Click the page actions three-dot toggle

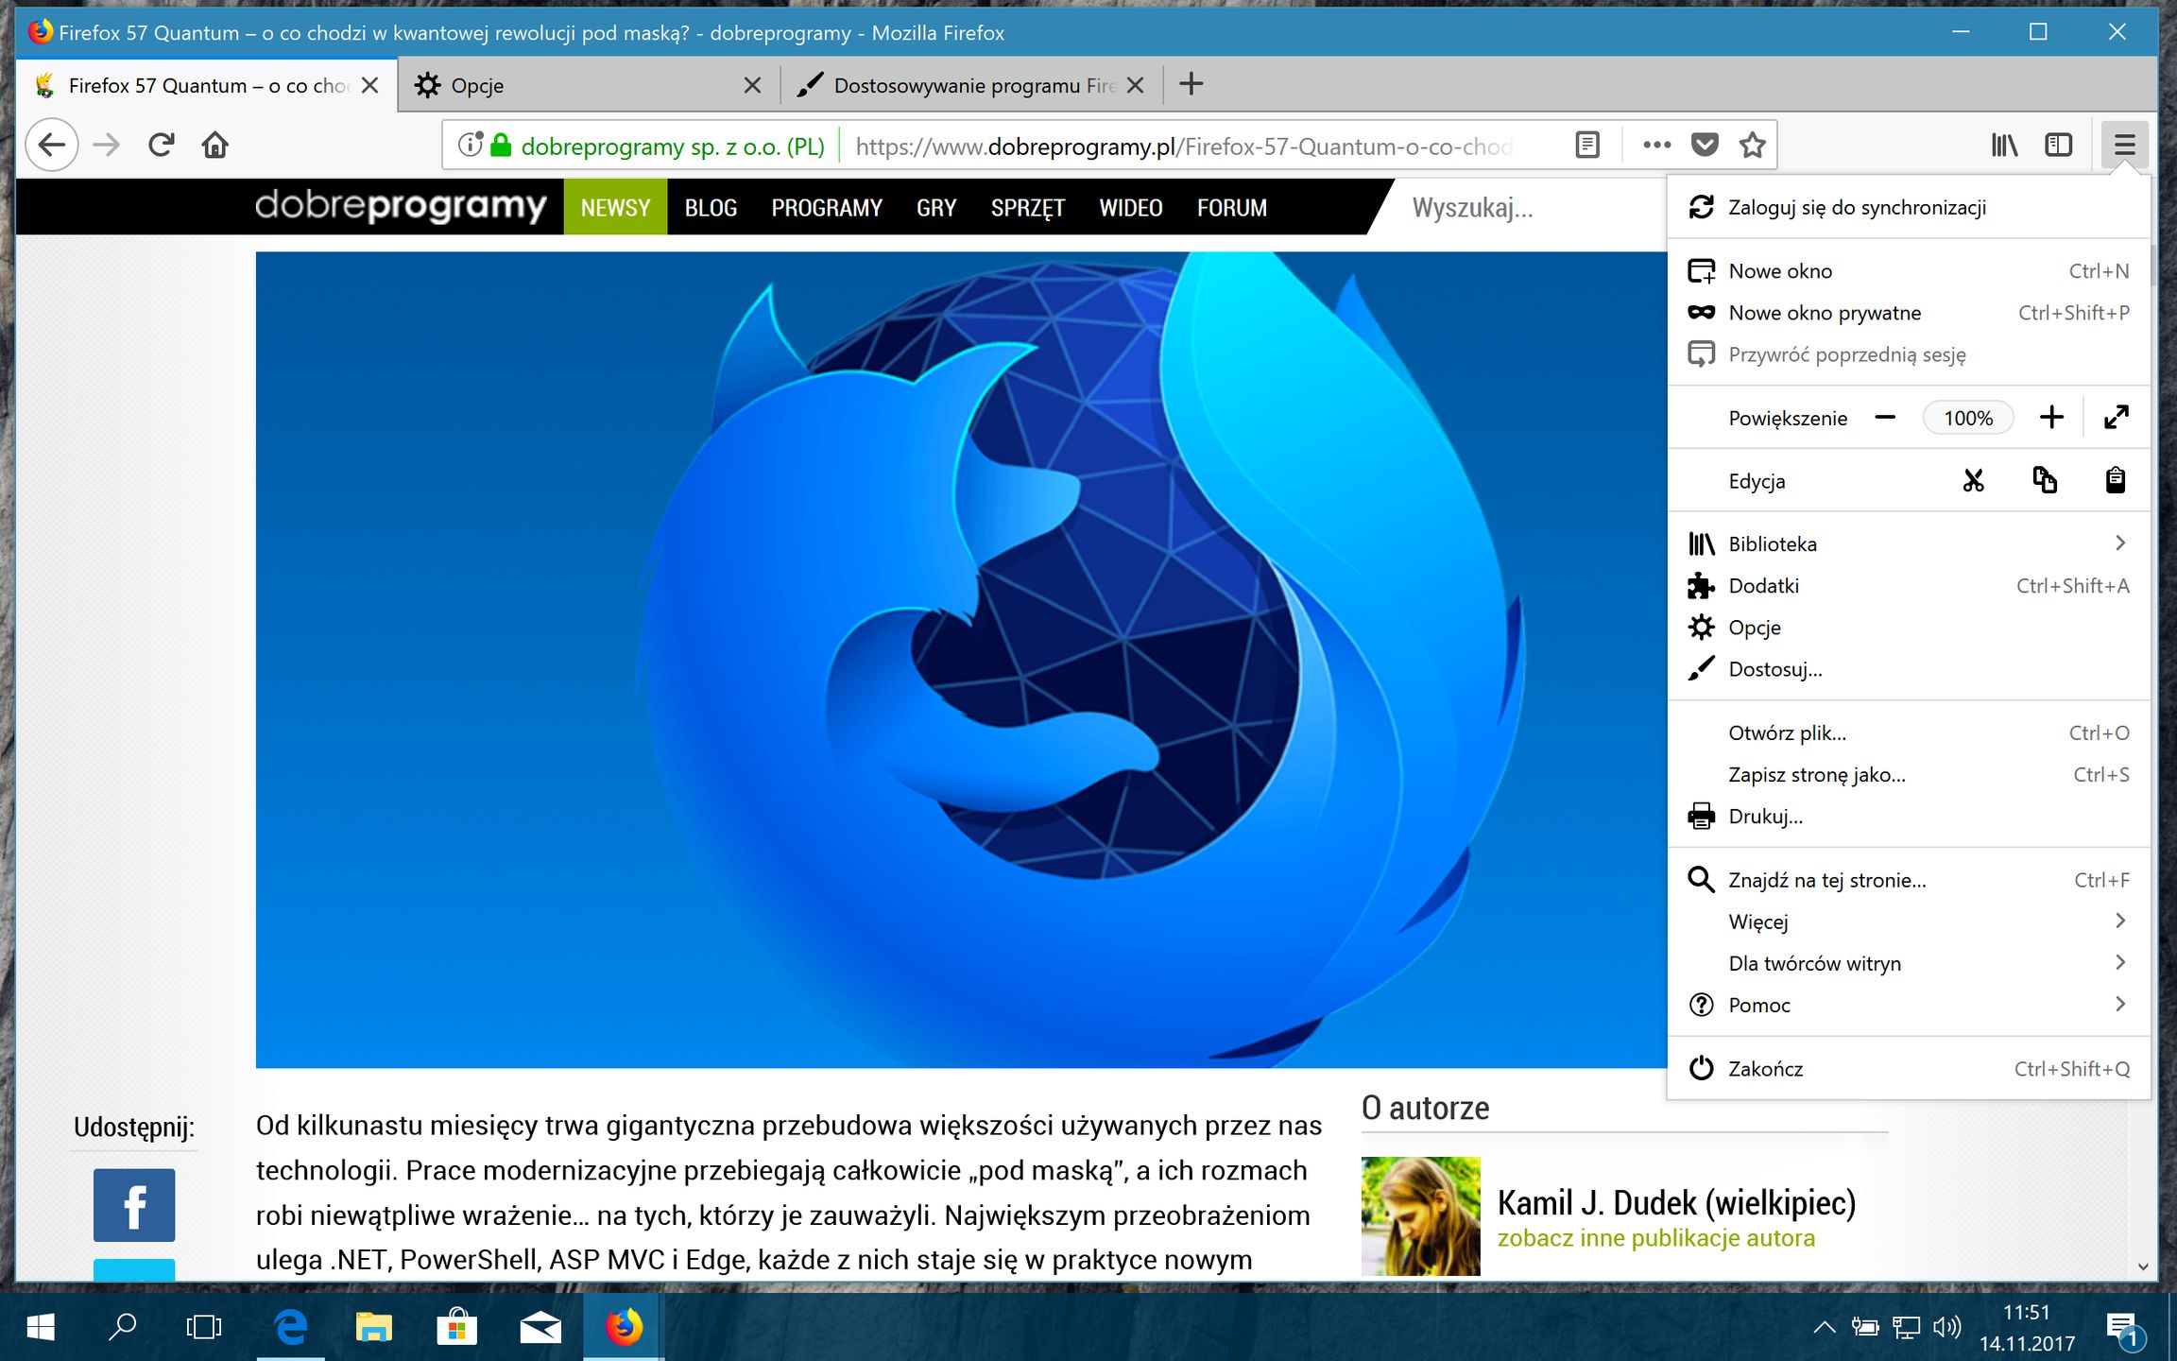pos(1655,144)
